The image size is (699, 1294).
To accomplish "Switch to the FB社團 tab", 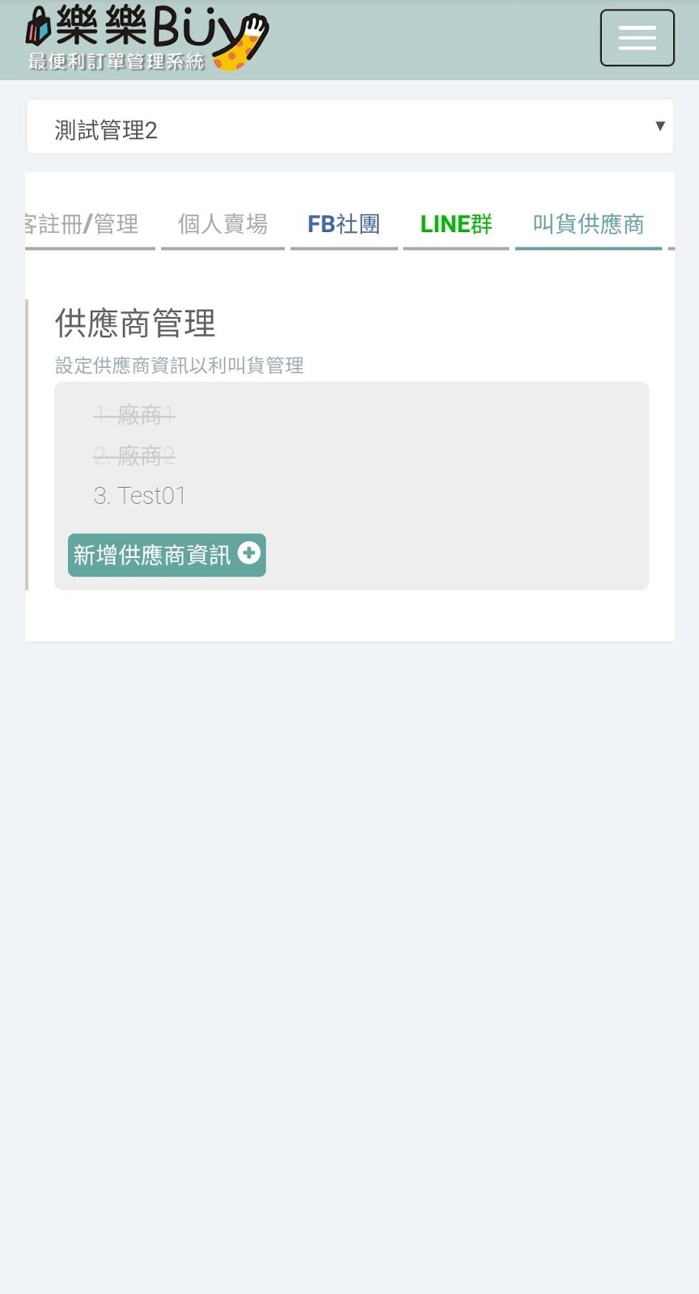I will tap(344, 224).
